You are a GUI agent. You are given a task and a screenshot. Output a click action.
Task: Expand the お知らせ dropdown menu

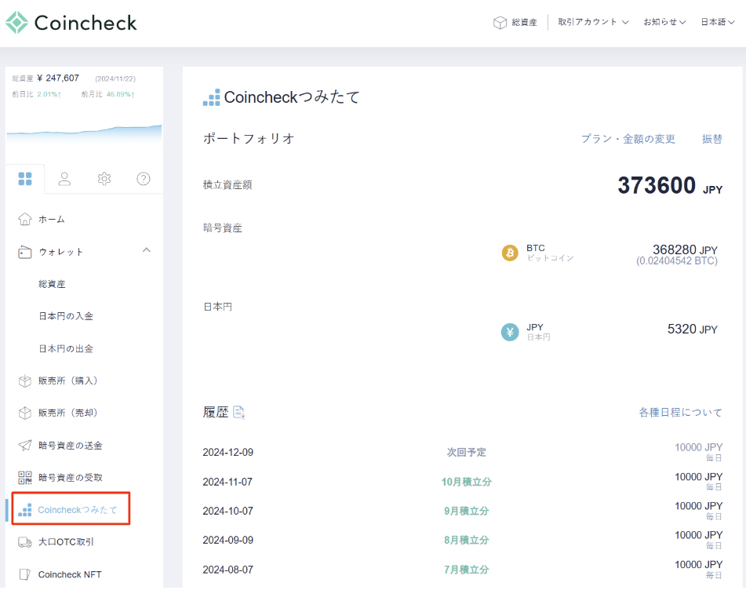tap(664, 22)
